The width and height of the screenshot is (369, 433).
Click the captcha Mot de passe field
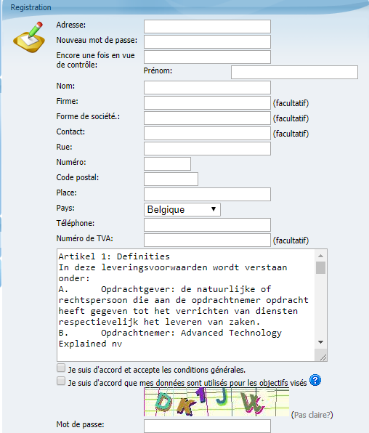[x=207, y=426]
